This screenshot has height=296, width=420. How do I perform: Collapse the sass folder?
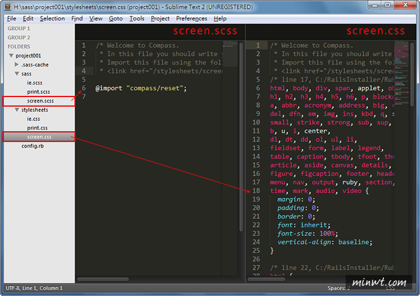tap(17, 74)
